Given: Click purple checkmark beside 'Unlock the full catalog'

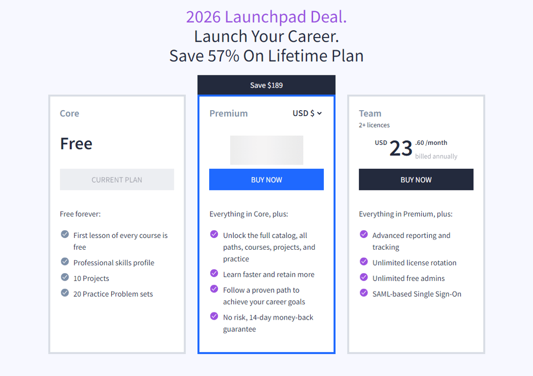Looking at the screenshot, I should 214,235.
